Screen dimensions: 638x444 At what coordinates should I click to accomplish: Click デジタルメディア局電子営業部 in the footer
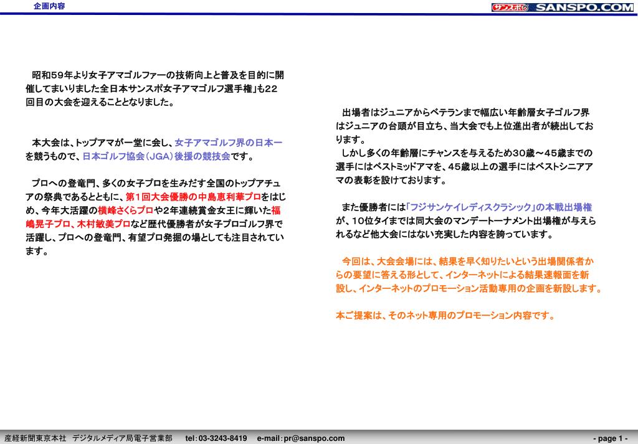point(123,438)
